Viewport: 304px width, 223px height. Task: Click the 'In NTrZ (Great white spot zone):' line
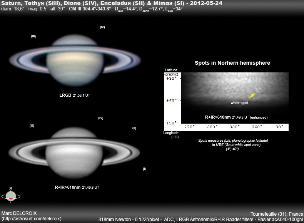click(237, 144)
